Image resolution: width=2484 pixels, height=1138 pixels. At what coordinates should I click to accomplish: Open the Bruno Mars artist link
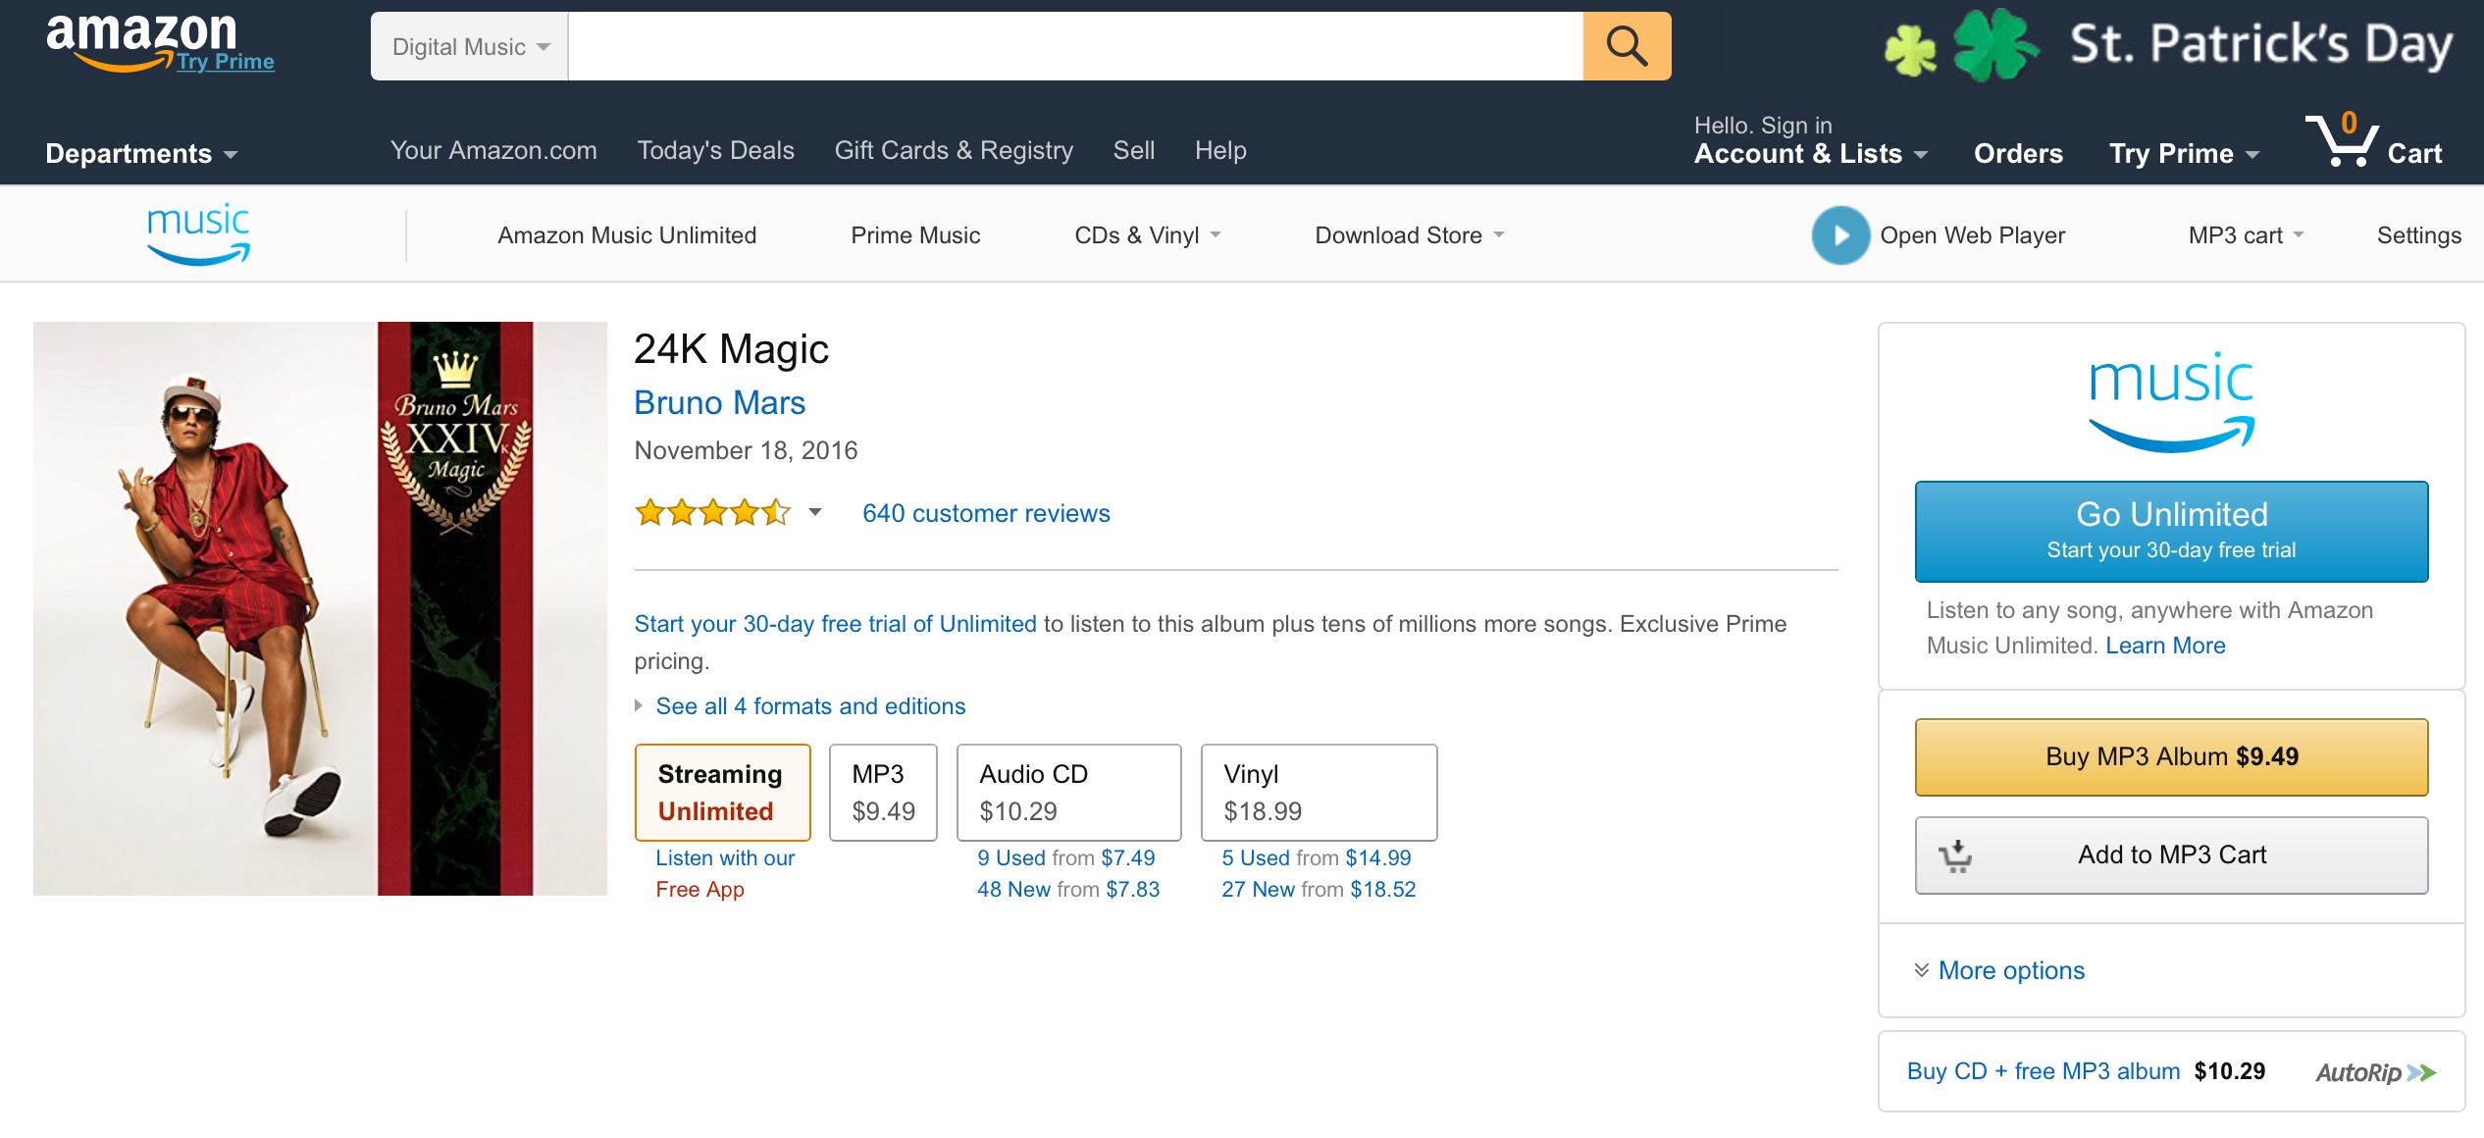click(719, 402)
